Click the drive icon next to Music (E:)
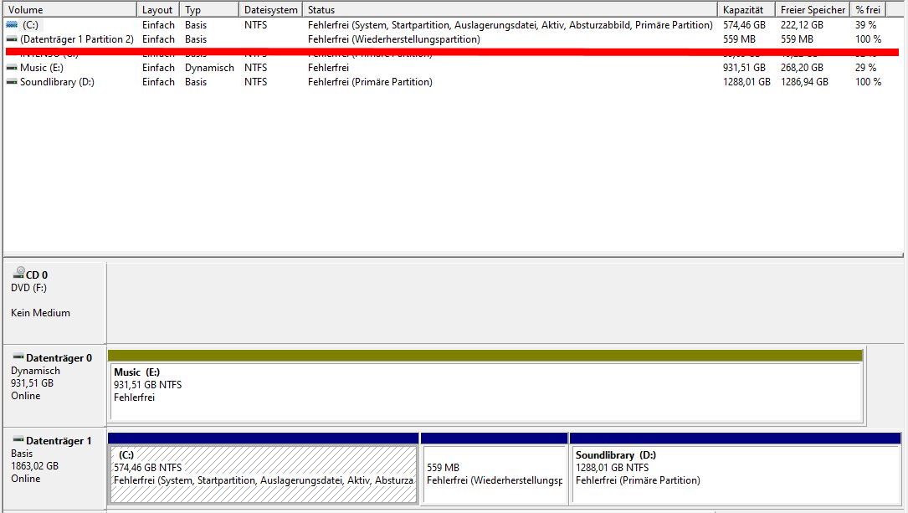 [x=12, y=68]
